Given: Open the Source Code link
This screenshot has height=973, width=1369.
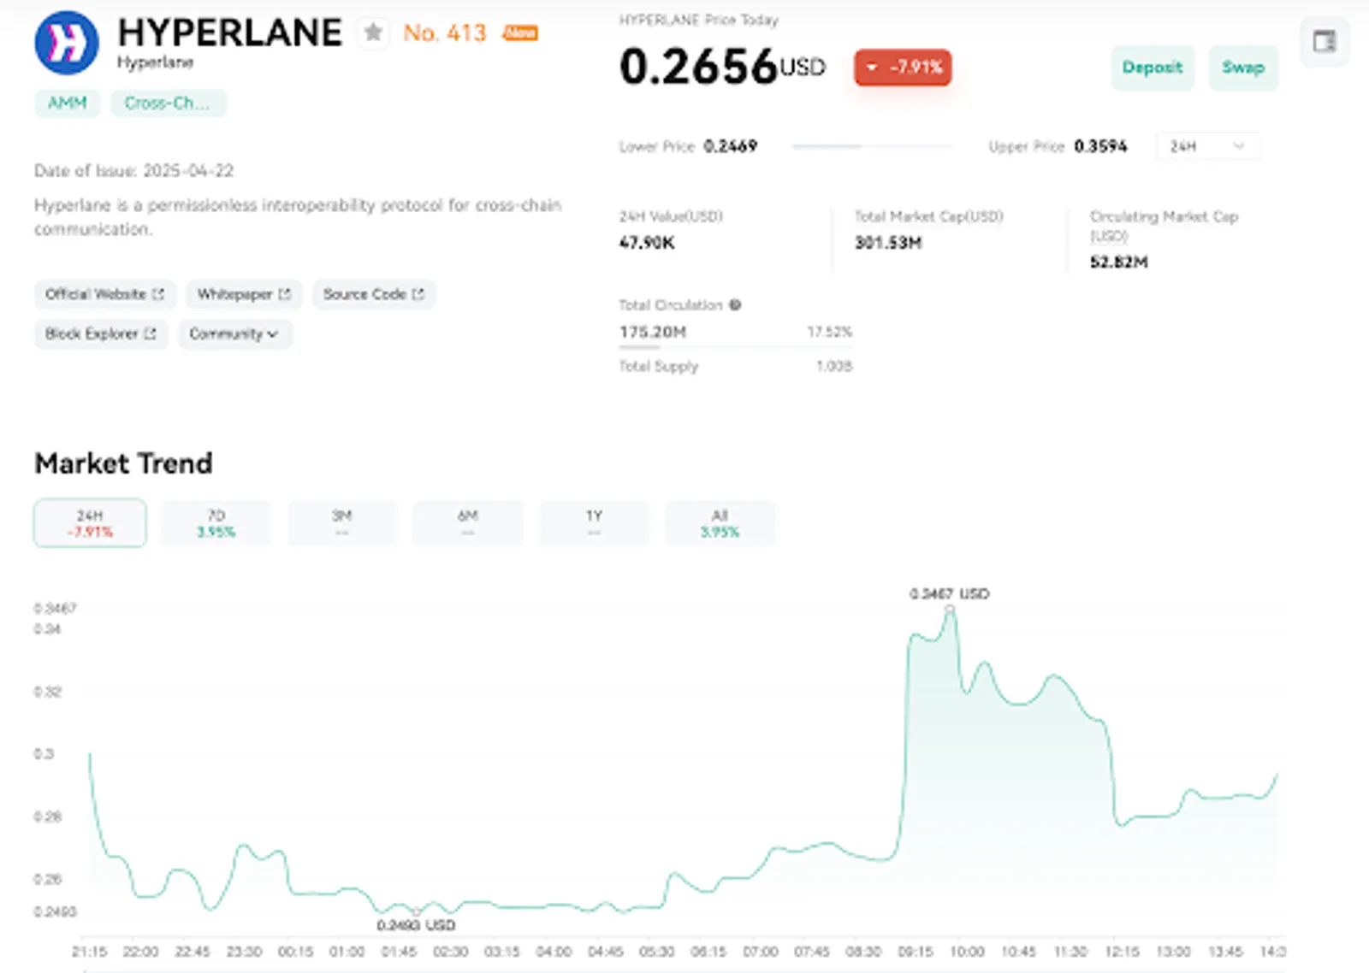Looking at the screenshot, I should point(374,294).
